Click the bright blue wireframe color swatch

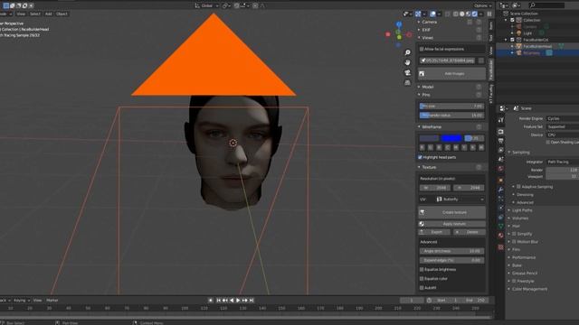click(x=451, y=138)
